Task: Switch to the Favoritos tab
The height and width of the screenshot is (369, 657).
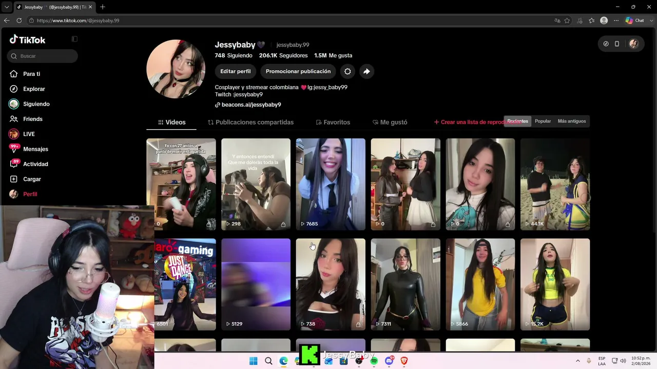Action: point(333,122)
